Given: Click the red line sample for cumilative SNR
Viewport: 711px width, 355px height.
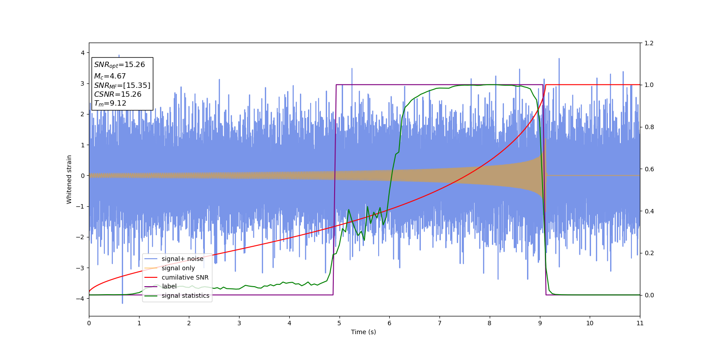Looking at the screenshot, I should click(x=151, y=277).
